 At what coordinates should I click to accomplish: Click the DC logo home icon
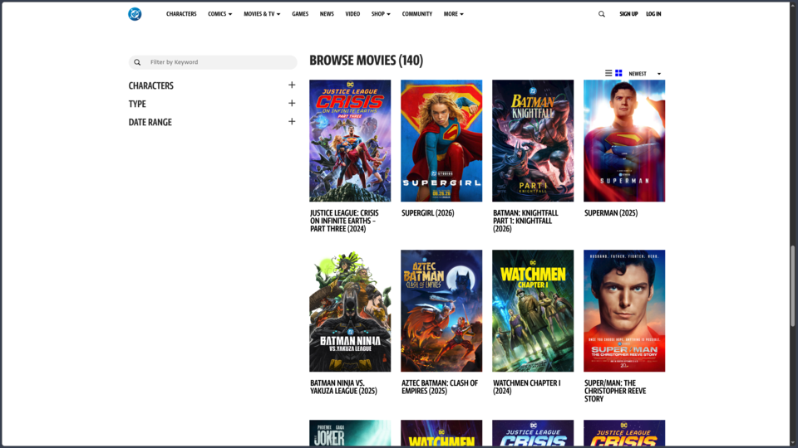[x=135, y=14]
